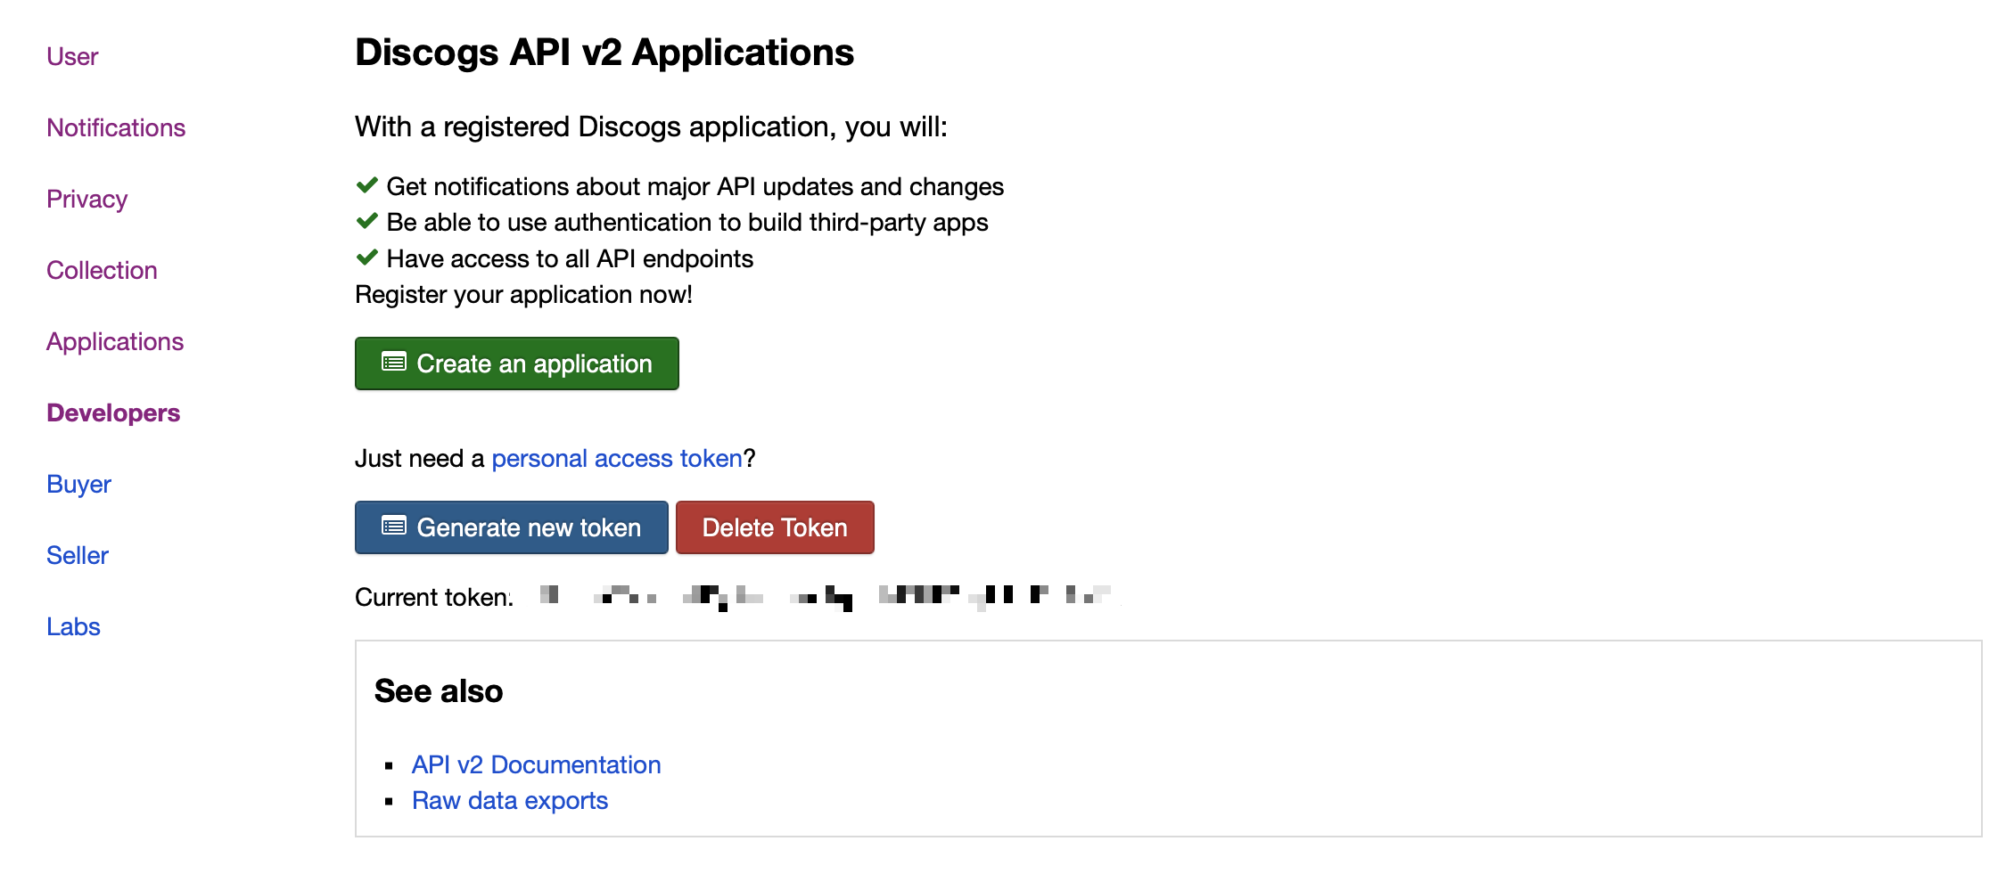The image size is (2006, 882).
Task: Hit the red Delete Token button
Action: (774, 527)
